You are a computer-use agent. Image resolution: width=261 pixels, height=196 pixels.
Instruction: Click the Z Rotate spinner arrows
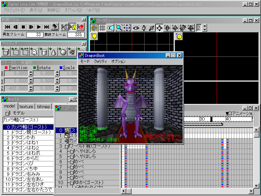pyautogui.click(x=57, y=88)
